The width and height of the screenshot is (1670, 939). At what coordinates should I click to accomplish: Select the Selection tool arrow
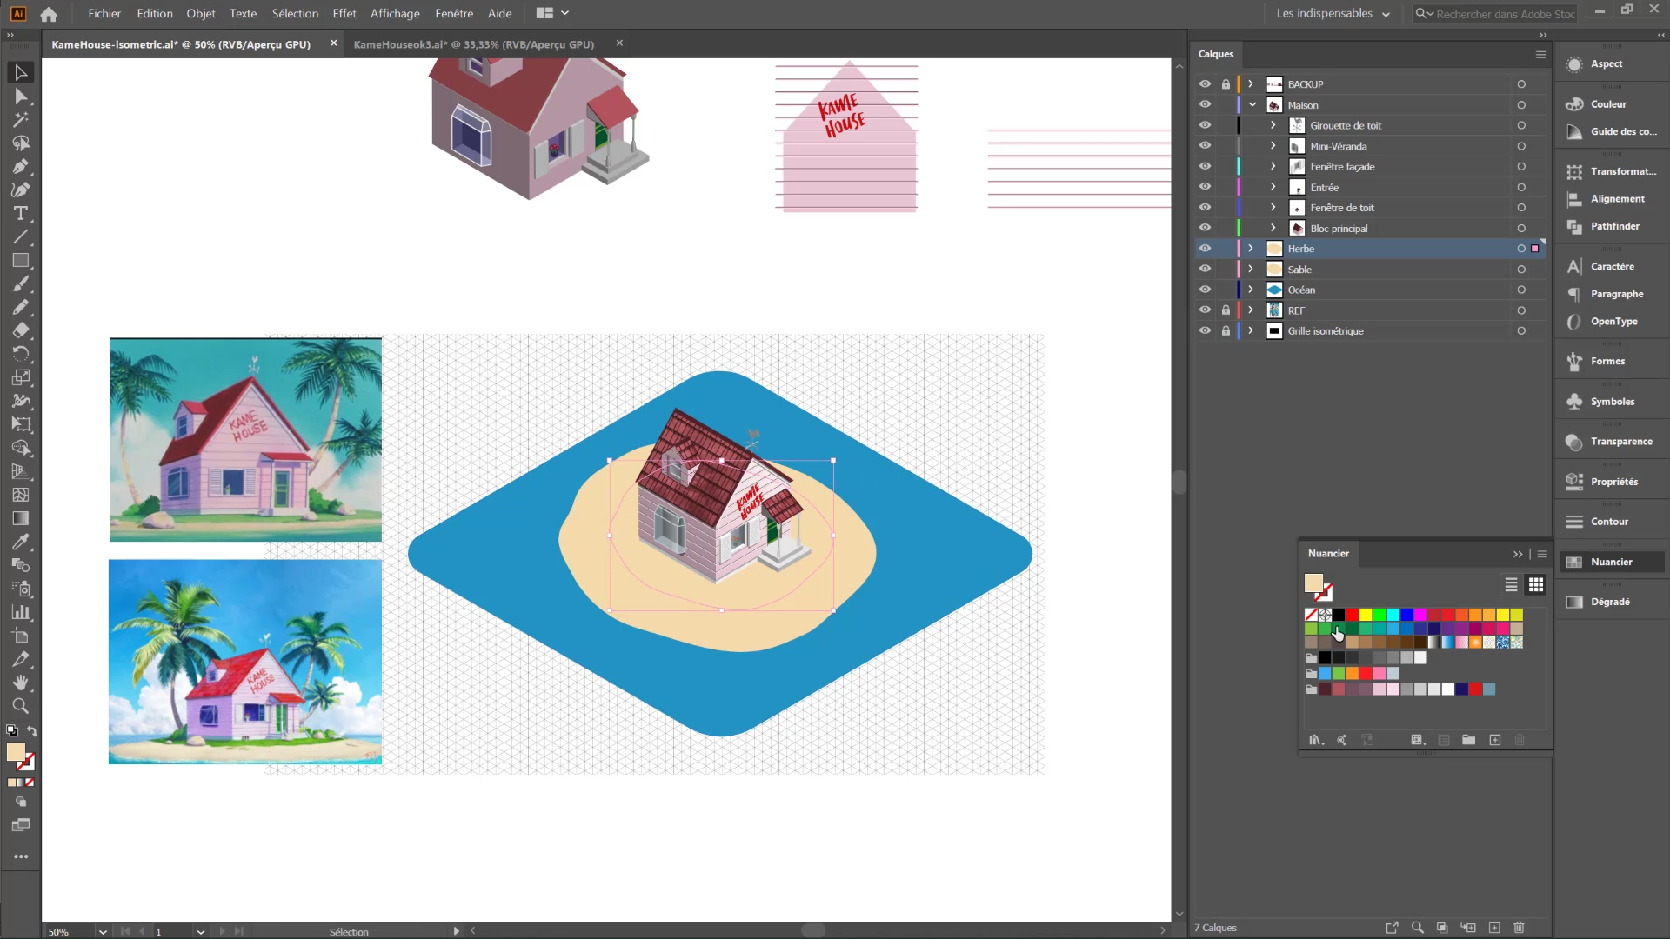click(x=21, y=73)
